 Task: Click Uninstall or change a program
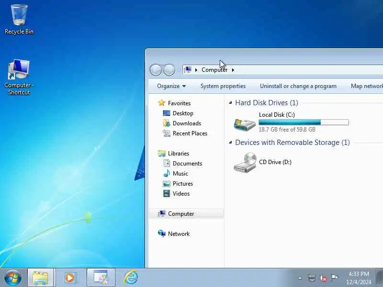(x=298, y=86)
